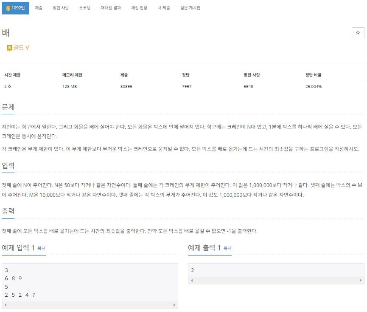Open the 맞힌 사람 tab

point(61,8)
